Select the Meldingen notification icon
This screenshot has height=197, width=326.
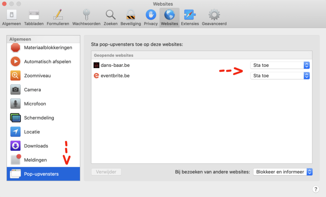pos(16,159)
